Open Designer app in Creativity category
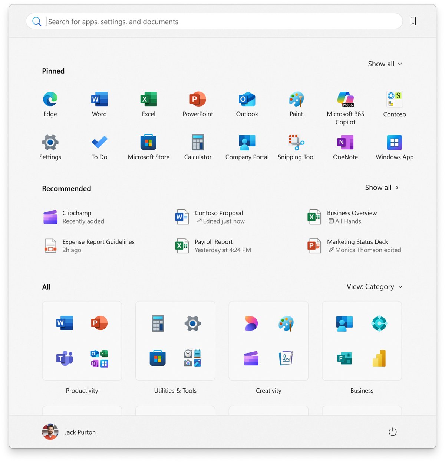Screen dimensions: 445x462 (251, 323)
